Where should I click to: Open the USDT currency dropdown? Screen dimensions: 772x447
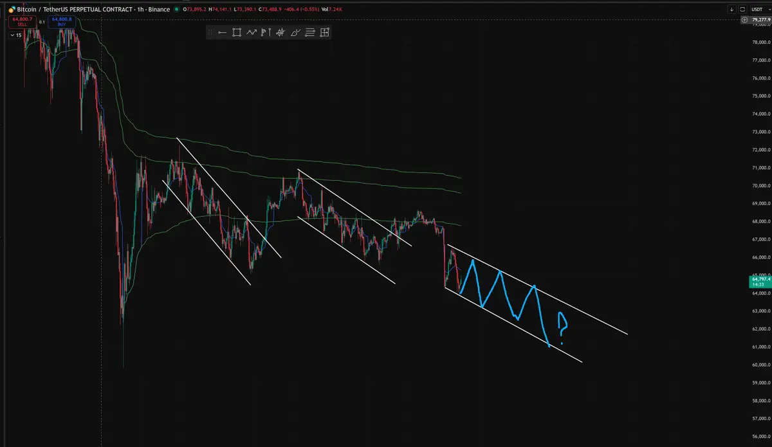(761, 10)
